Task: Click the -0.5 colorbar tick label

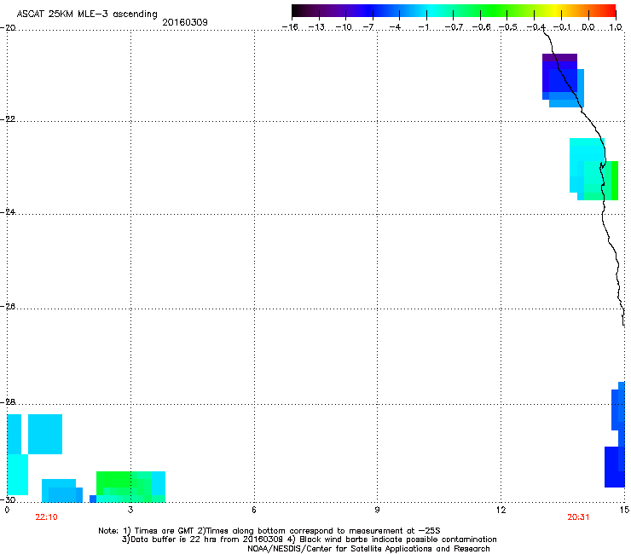Action: point(507,27)
